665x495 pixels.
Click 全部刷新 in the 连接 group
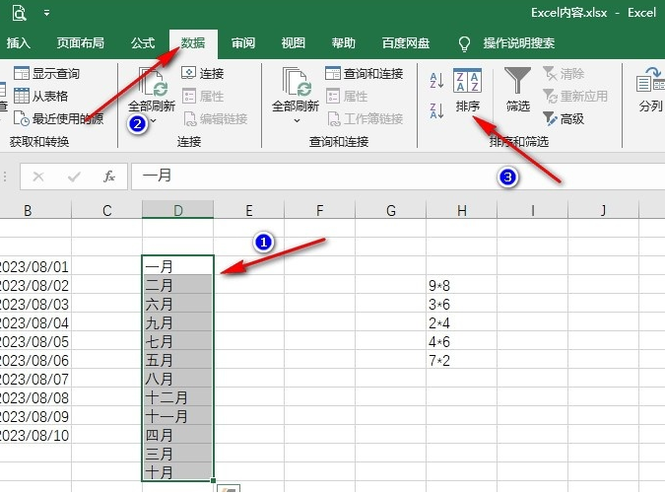point(152,91)
